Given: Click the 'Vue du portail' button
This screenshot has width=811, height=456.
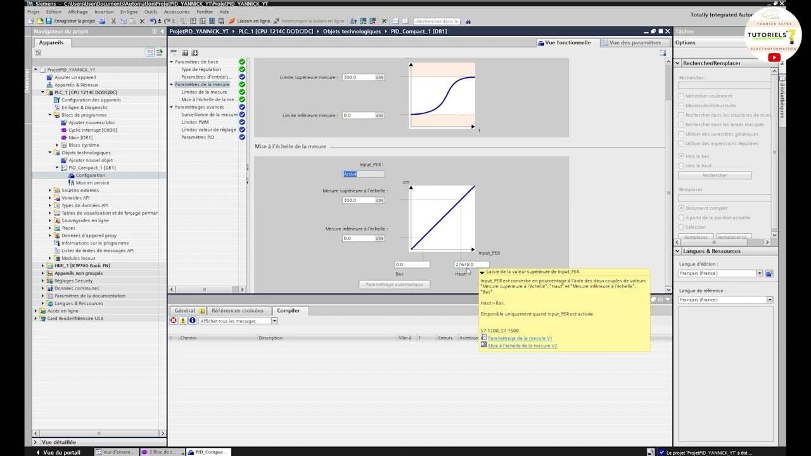Looking at the screenshot, I should pos(61,452).
